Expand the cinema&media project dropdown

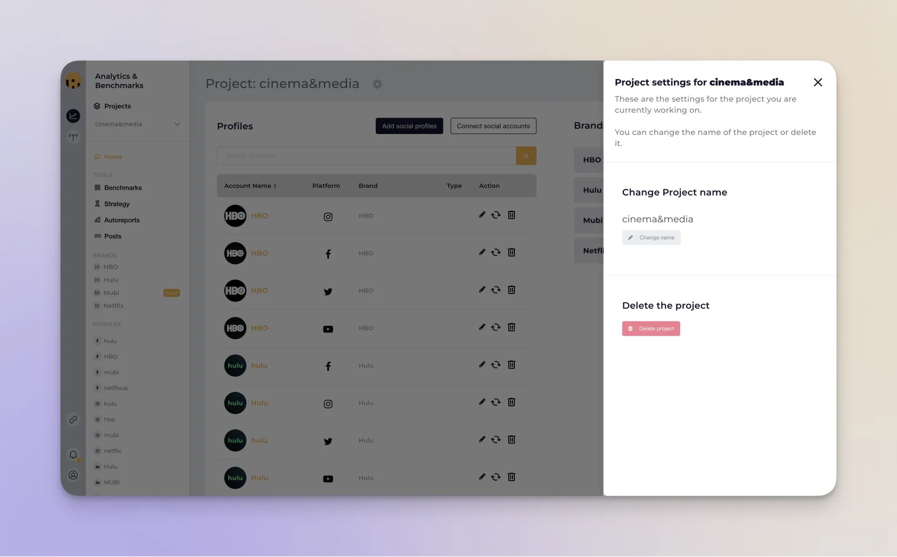point(138,124)
